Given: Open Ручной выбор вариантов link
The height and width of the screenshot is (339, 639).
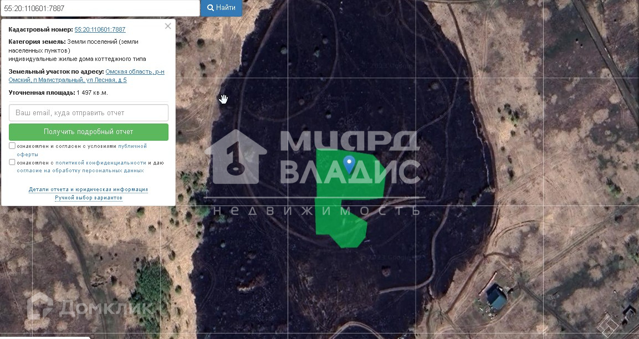Looking at the screenshot, I should [x=89, y=198].
